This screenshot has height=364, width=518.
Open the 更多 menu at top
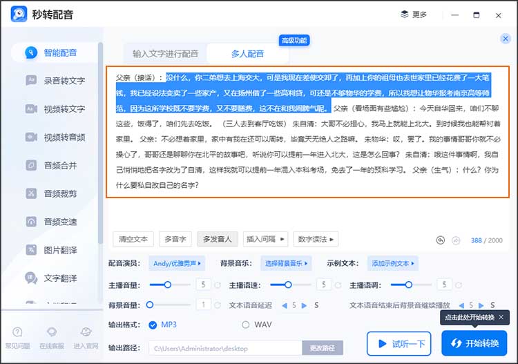click(414, 15)
